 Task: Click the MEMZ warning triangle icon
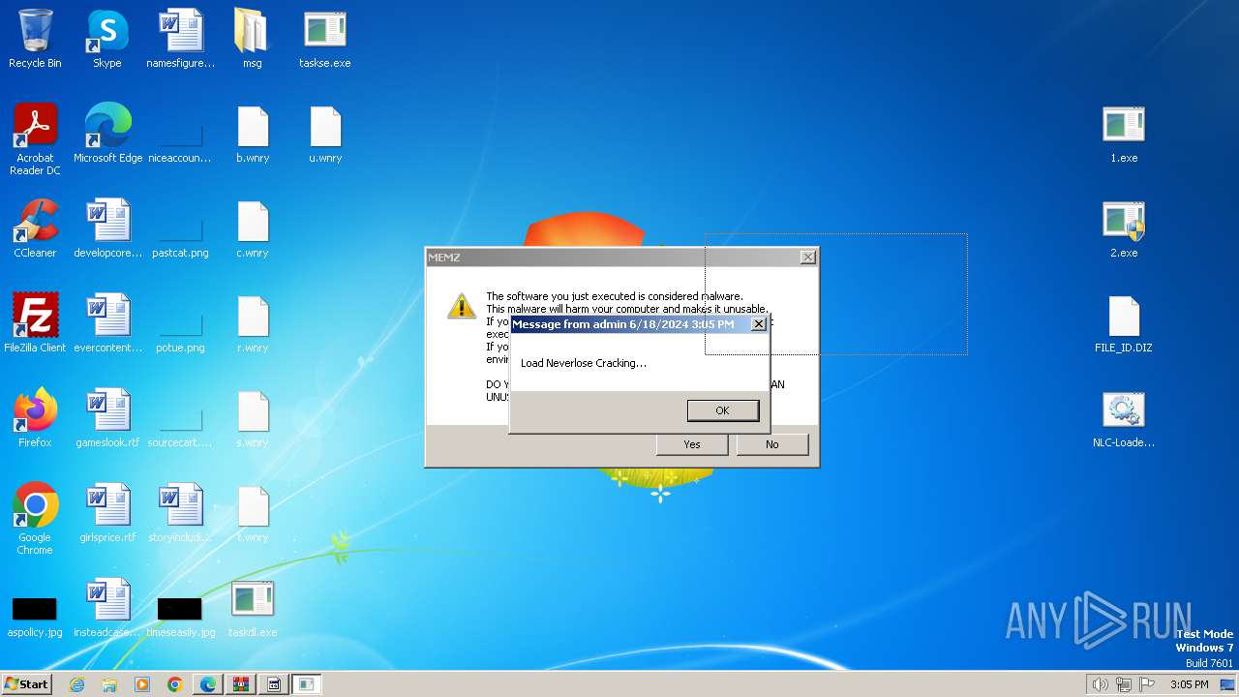tap(461, 306)
